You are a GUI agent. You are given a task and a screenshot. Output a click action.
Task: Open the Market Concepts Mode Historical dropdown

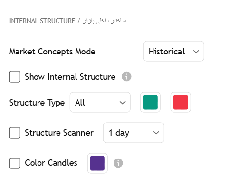point(173,52)
